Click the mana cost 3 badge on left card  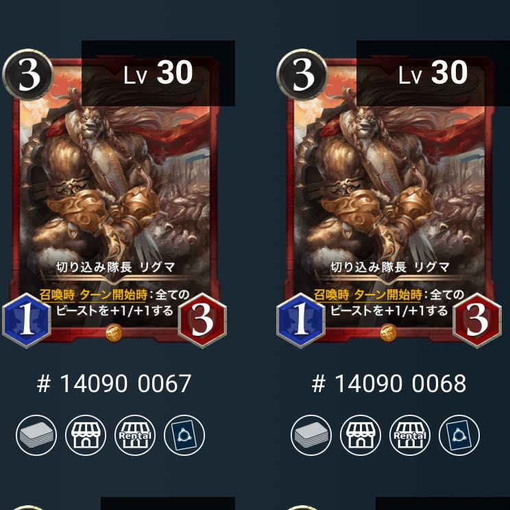[28, 75]
